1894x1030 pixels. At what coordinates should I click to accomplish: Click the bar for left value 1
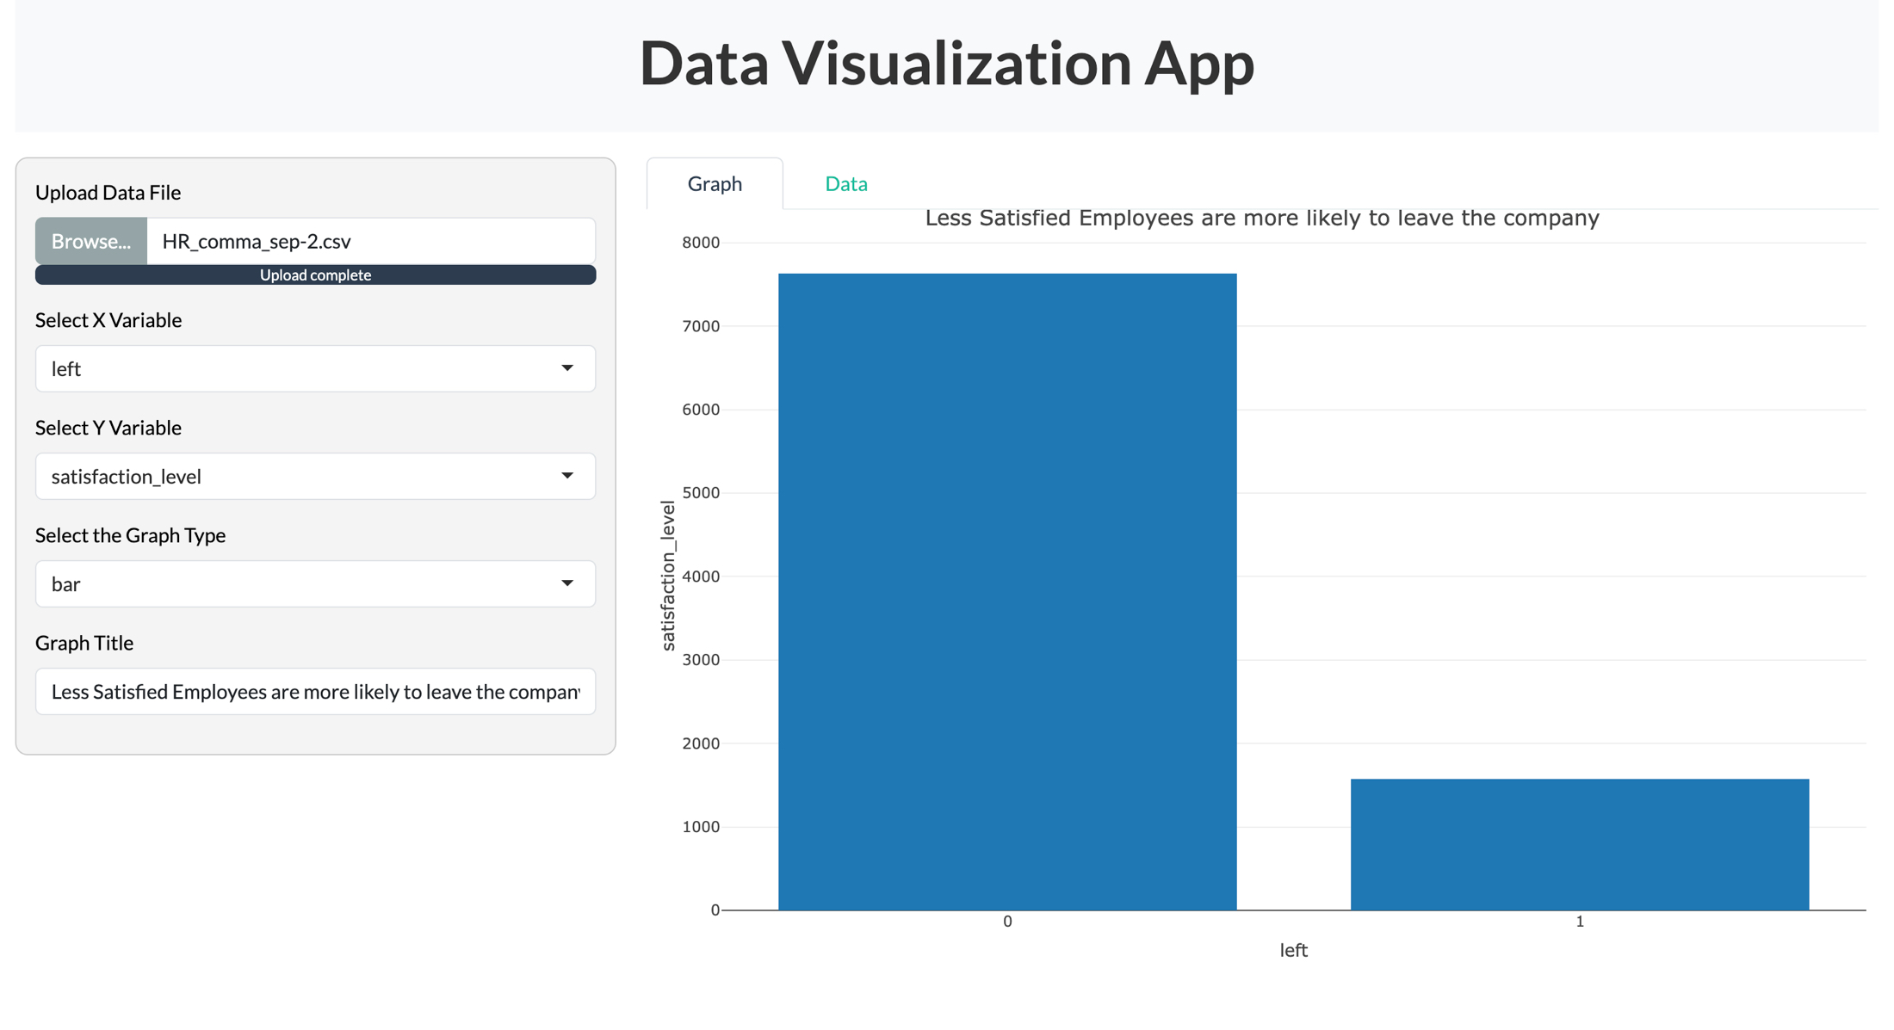click(1580, 844)
